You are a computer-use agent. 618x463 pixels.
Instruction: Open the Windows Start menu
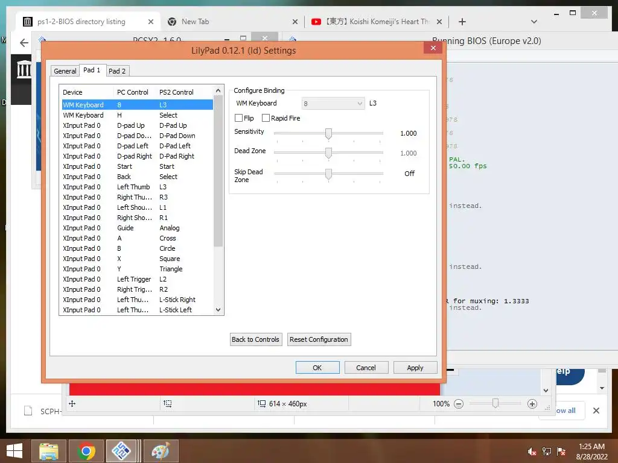14,451
